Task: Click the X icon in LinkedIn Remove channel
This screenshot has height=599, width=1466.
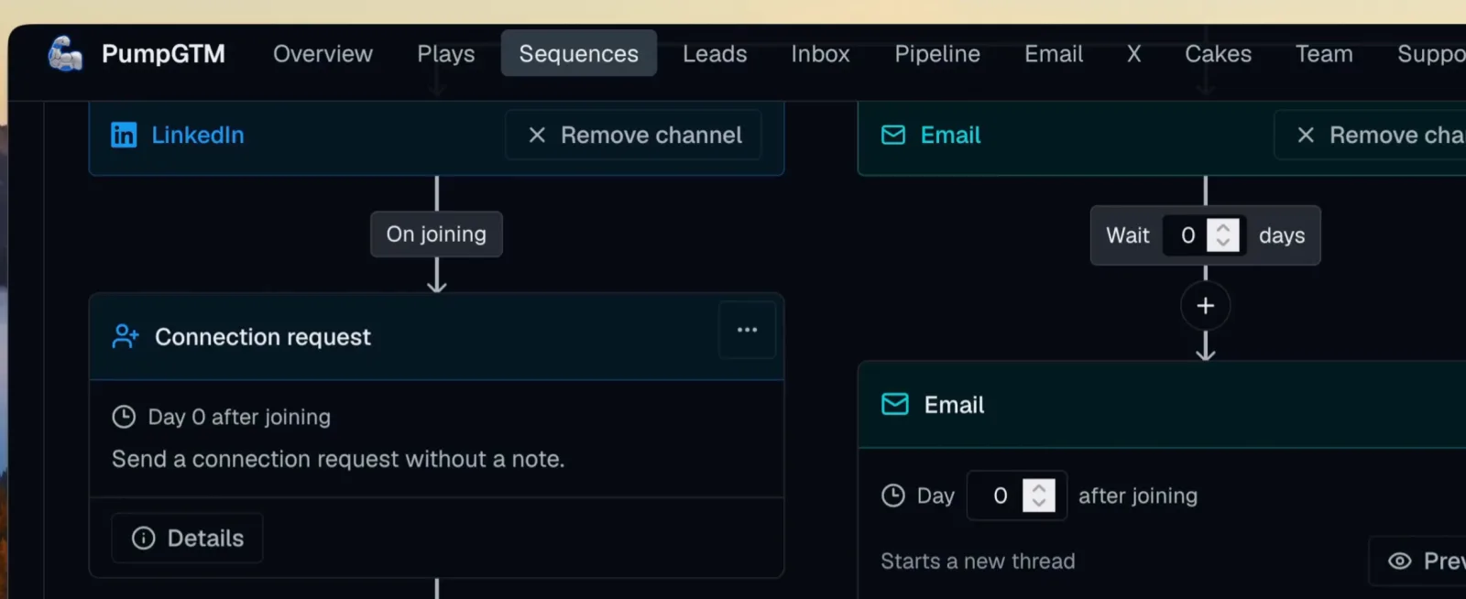Action: click(x=538, y=136)
